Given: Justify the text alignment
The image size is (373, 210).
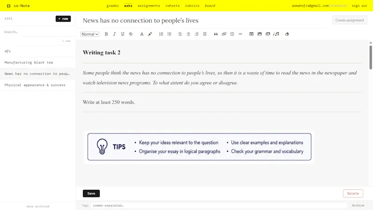Looking at the screenshot, I should (x=205, y=34).
